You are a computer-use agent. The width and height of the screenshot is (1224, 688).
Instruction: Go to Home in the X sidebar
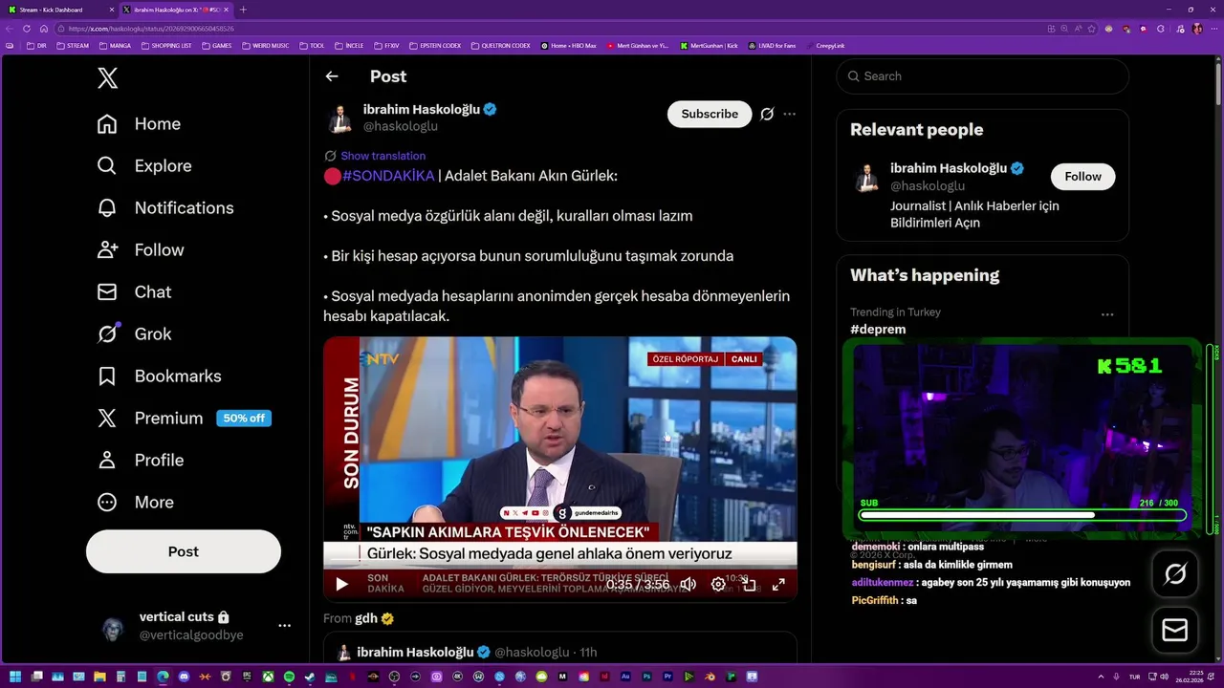(139, 124)
